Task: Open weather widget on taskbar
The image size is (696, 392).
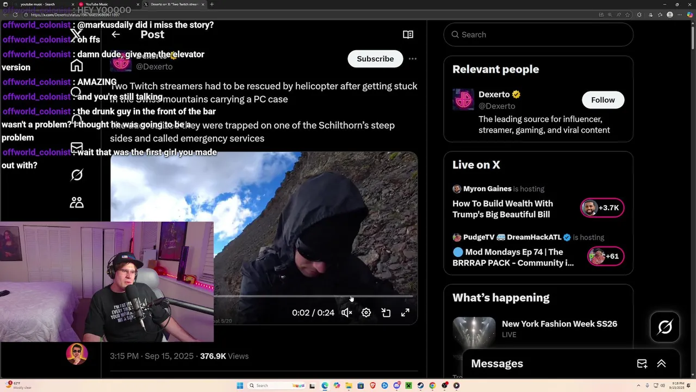Action: point(17,385)
